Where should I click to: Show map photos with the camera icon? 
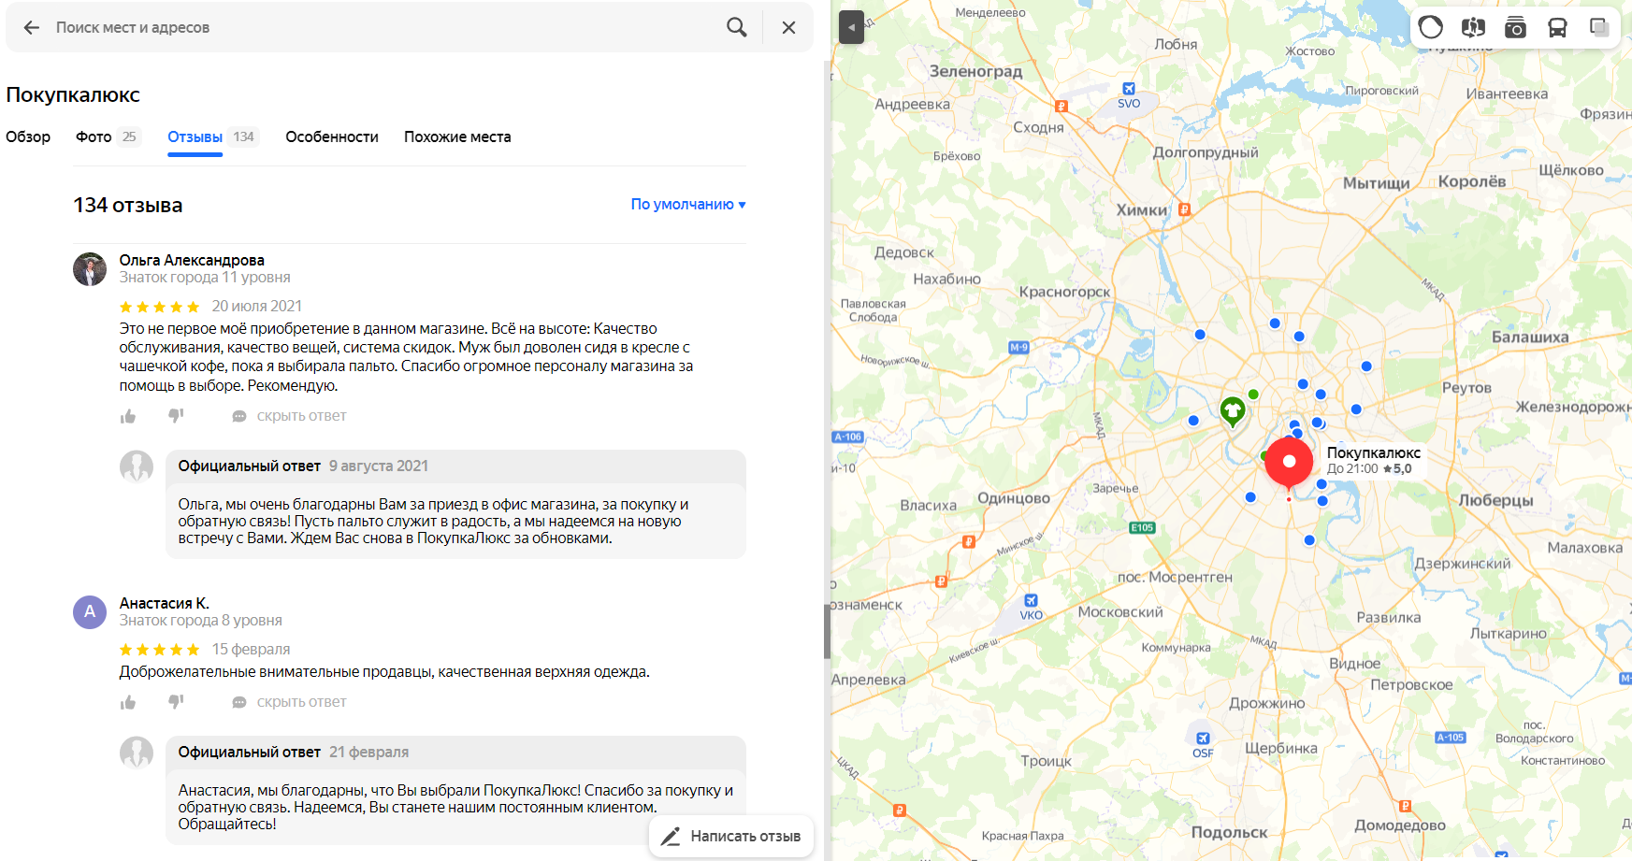click(x=1515, y=27)
